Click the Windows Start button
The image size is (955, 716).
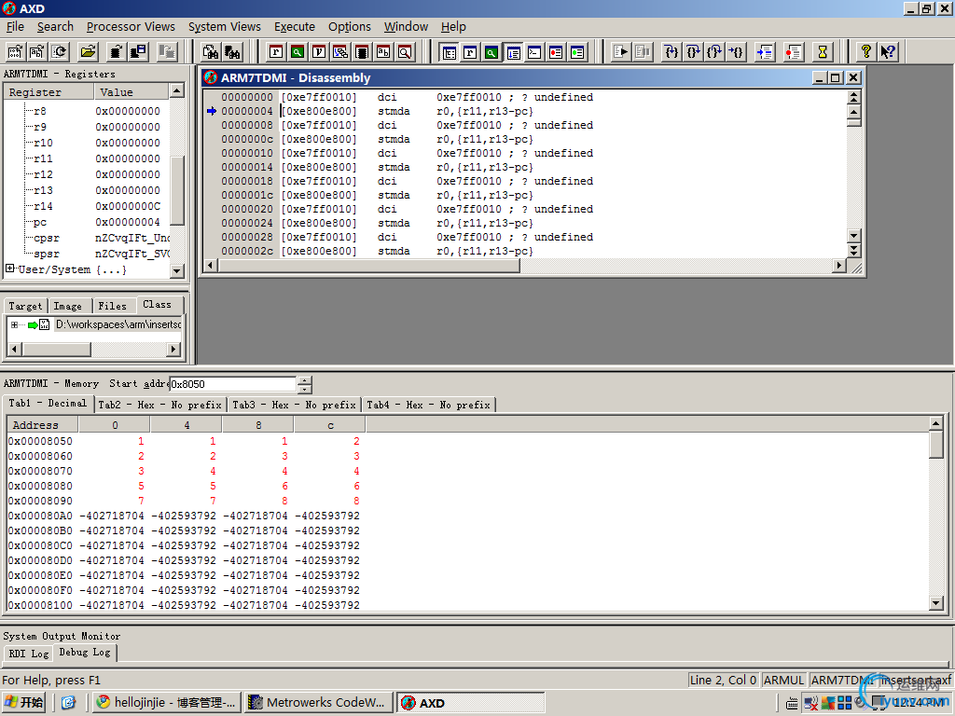pos(24,703)
